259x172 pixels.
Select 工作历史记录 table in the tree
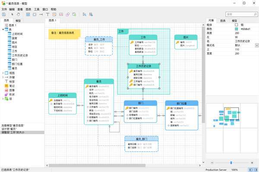coord(20,55)
